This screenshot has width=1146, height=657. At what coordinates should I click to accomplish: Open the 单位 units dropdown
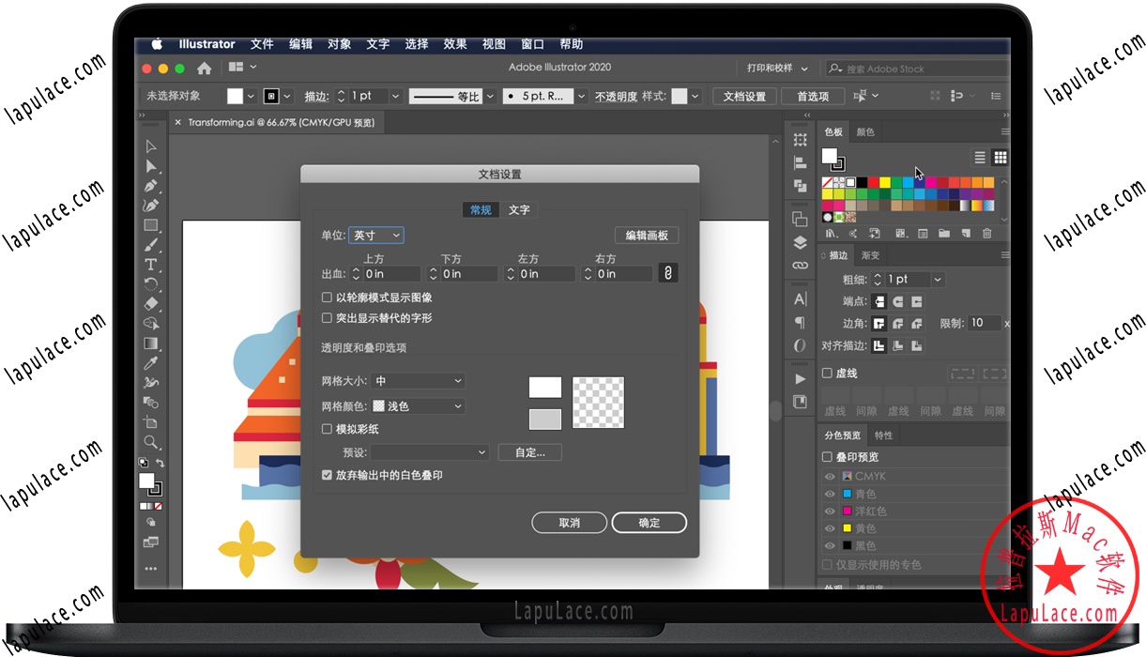coord(376,235)
